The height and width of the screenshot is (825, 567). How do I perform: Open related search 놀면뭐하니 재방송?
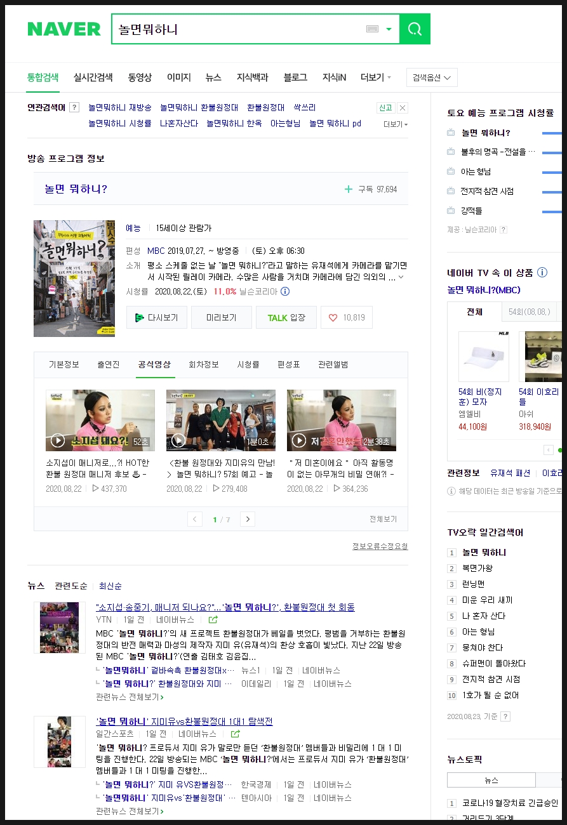point(120,107)
